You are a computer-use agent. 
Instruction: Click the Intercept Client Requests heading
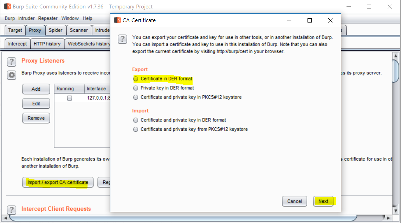click(x=56, y=209)
